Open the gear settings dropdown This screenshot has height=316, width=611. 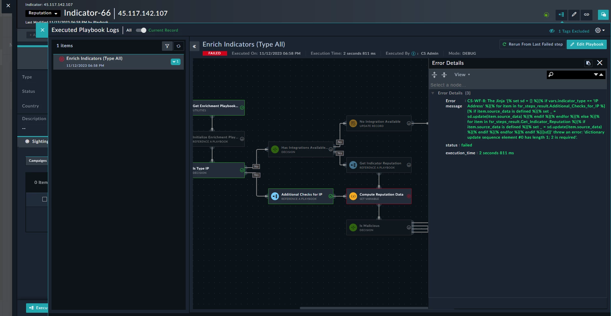click(x=600, y=30)
